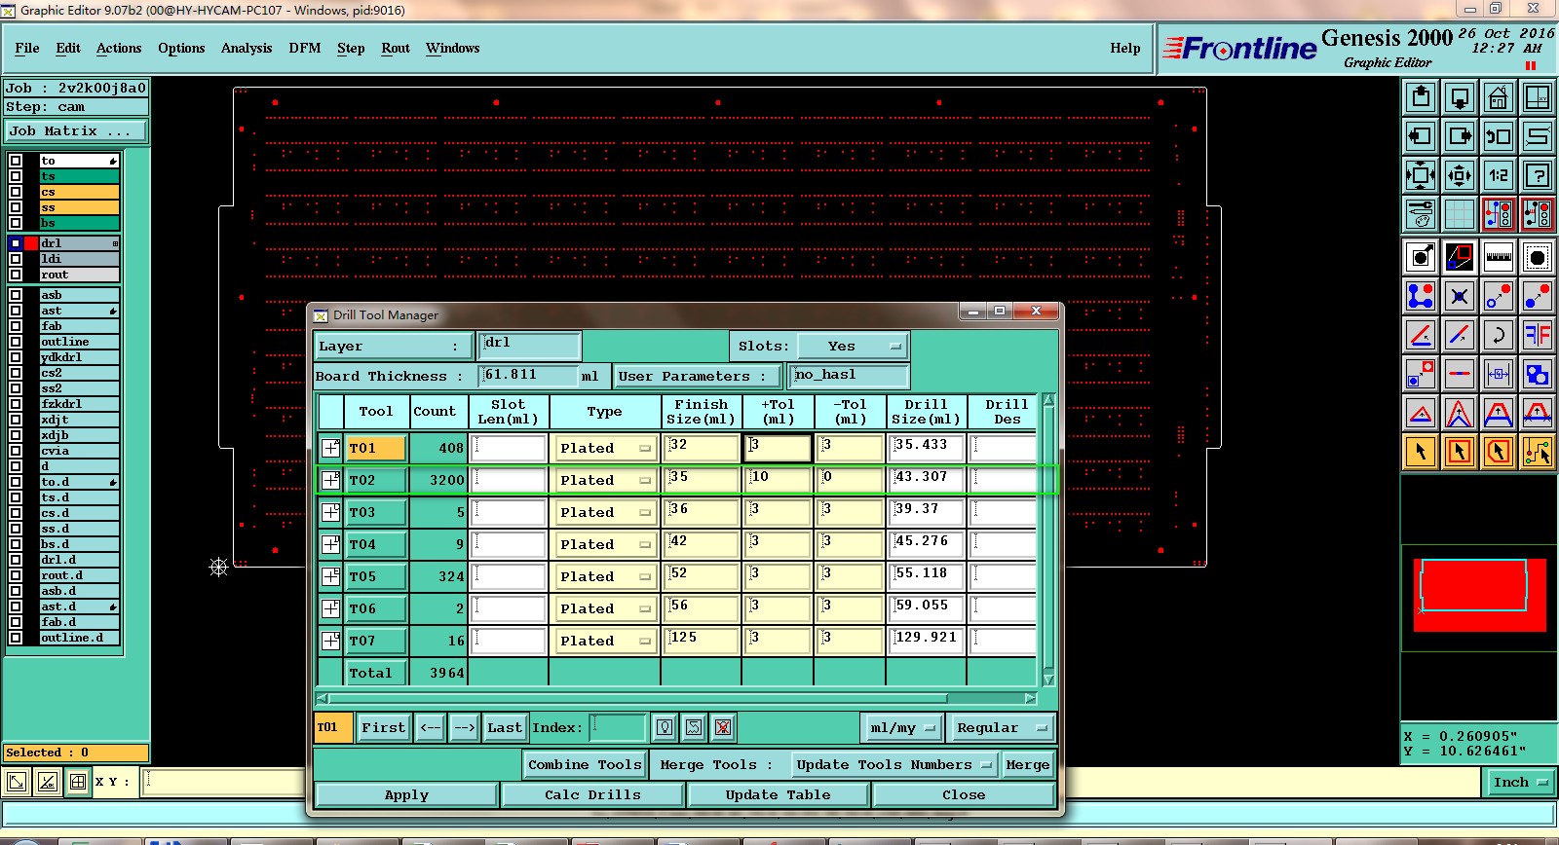Click the Combine Tools button
The width and height of the screenshot is (1559, 845).
click(x=585, y=765)
